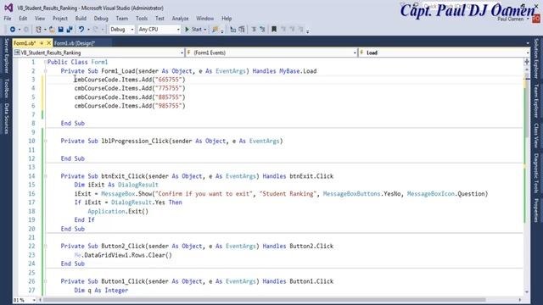Image resolution: width=543 pixels, height=305 pixels.
Task: Save the current file with the Save icon
Action: point(60,30)
